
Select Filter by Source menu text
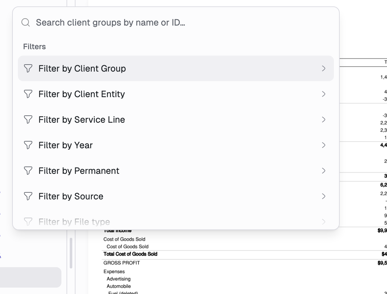tap(71, 196)
